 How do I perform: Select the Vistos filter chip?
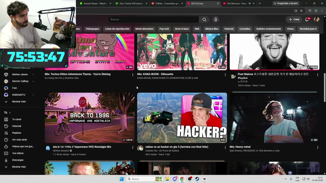click(290, 29)
